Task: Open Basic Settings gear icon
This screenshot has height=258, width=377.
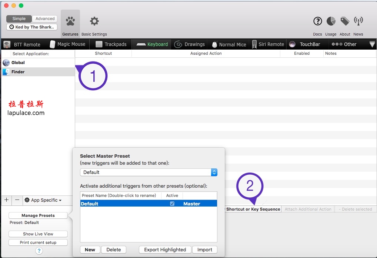Action: (x=94, y=21)
